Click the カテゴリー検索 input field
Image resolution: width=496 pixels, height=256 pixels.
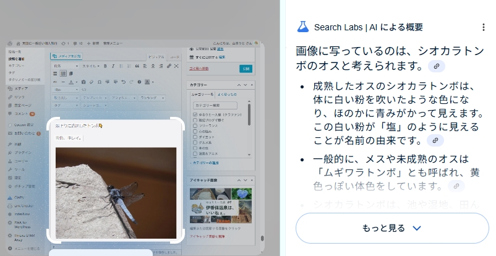215,105
